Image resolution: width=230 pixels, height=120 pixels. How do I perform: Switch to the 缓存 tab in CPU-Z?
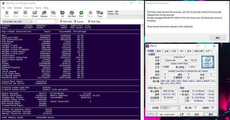point(159,51)
